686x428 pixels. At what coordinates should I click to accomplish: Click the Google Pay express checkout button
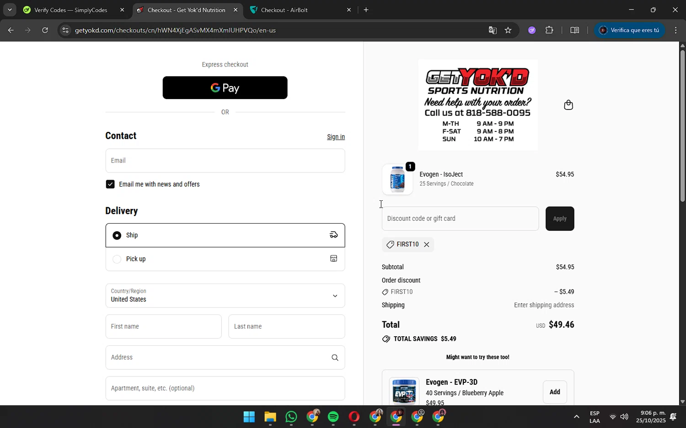[x=225, y=88]
